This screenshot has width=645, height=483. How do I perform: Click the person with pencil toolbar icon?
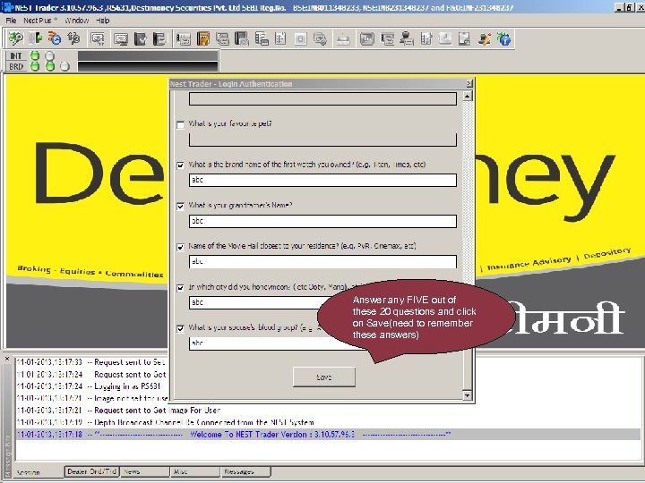point(485,39)
